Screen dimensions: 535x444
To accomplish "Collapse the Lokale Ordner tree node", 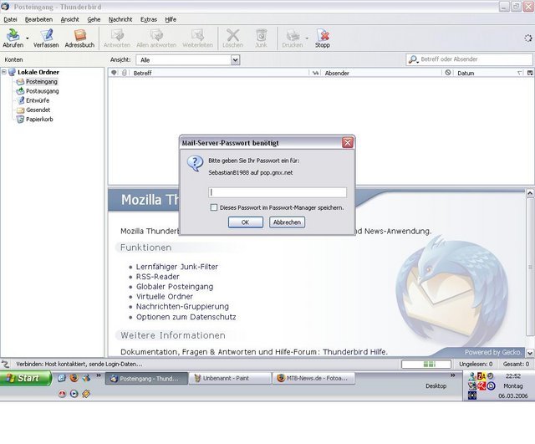I will pyautogui.click(x=4, y=72).
